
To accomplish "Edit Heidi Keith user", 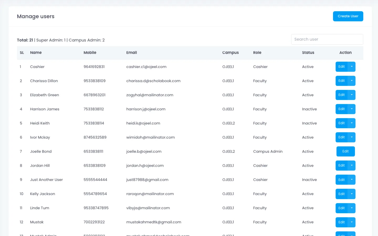I will [342, 123].
